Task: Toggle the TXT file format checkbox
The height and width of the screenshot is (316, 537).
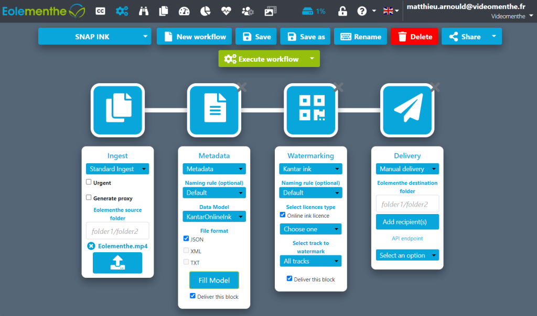Action: 186,262
